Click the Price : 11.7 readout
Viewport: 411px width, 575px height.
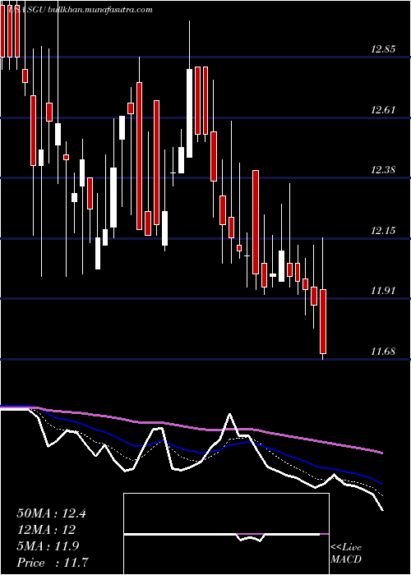[x=53, y=563]
